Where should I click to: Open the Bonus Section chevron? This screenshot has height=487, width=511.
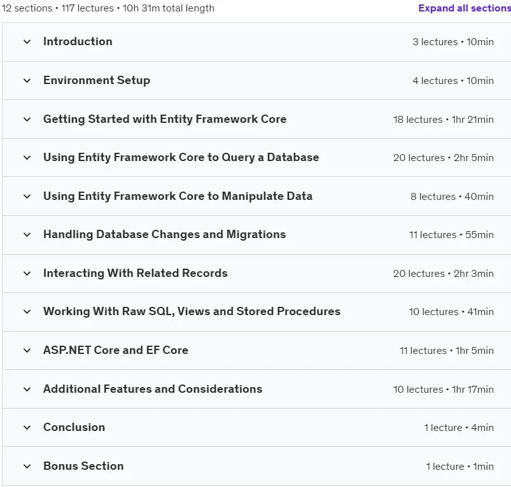click(x=27, y=466)
